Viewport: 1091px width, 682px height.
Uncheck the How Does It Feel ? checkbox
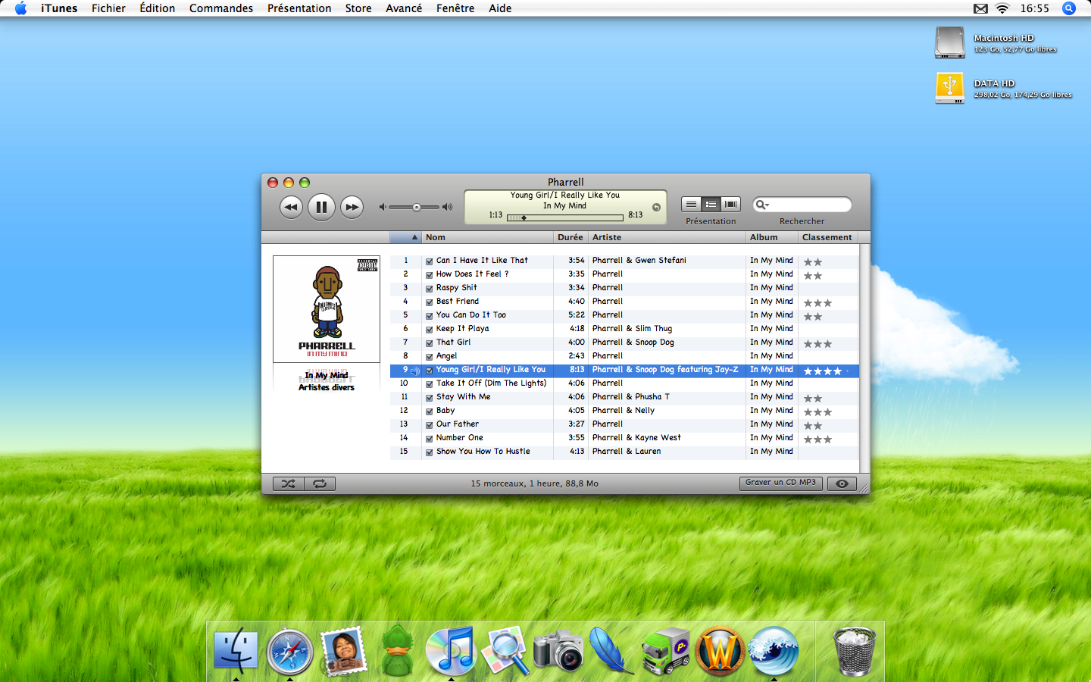[429, 274]
